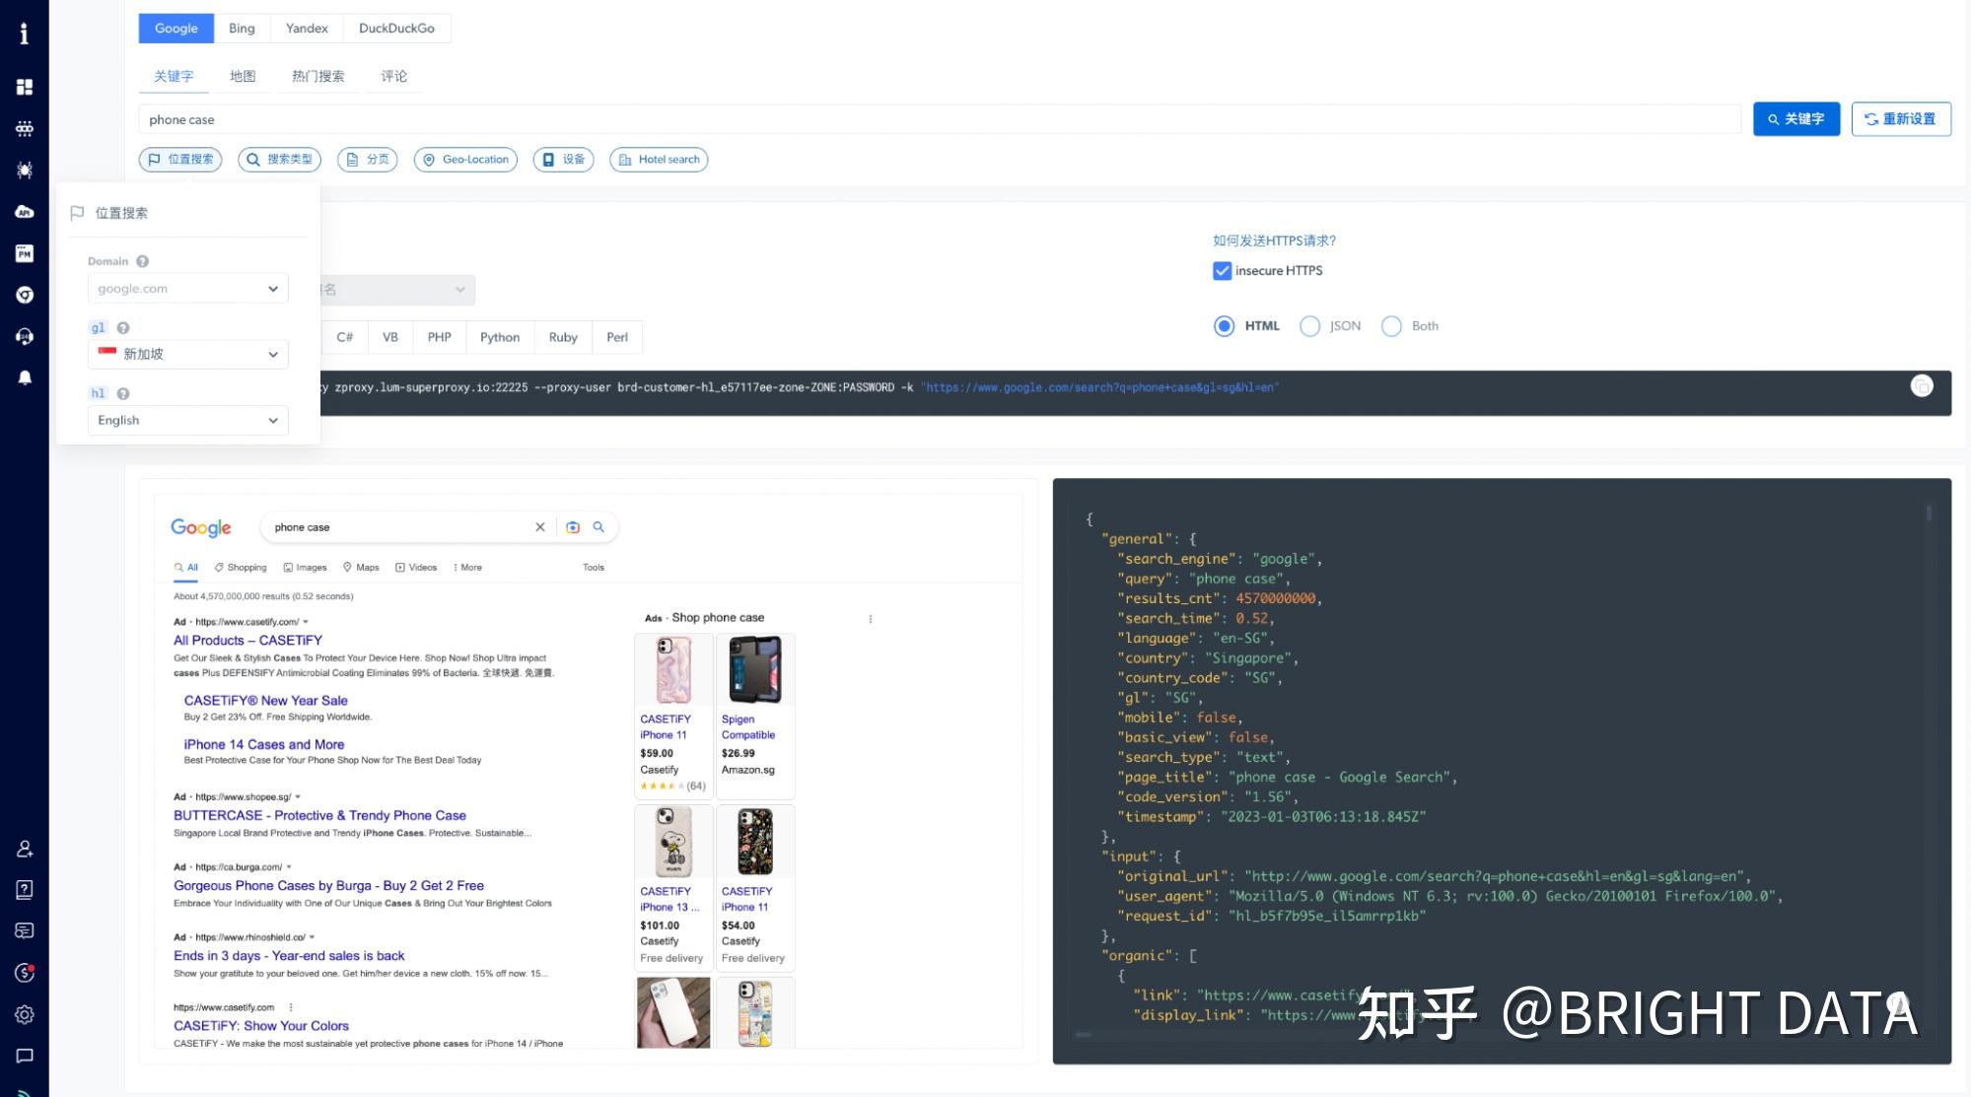This screenshot has width=1971, height=1097.
Task: Click the Domain help question mark icon
Action: [x=142, y=261]
